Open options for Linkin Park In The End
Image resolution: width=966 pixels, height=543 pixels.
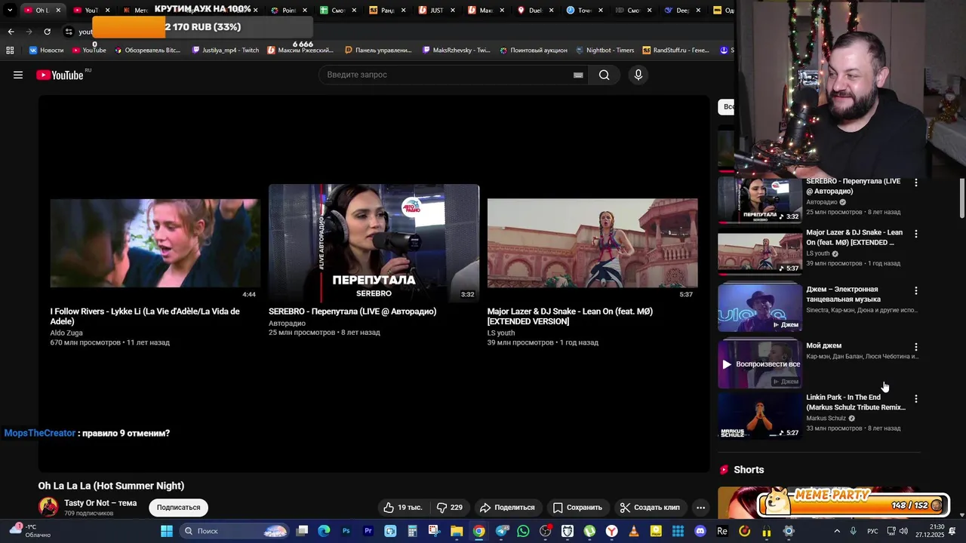point(916,398)
